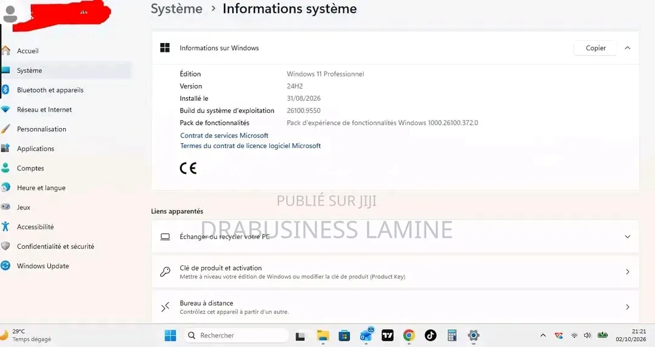Expand Échanger ou recycler votre PC

[395, 237]
